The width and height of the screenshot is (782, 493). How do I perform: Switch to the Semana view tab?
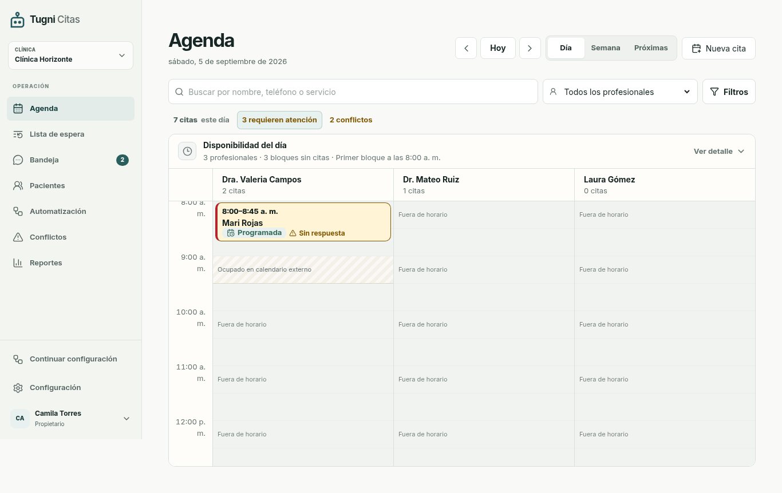point(606,48)
